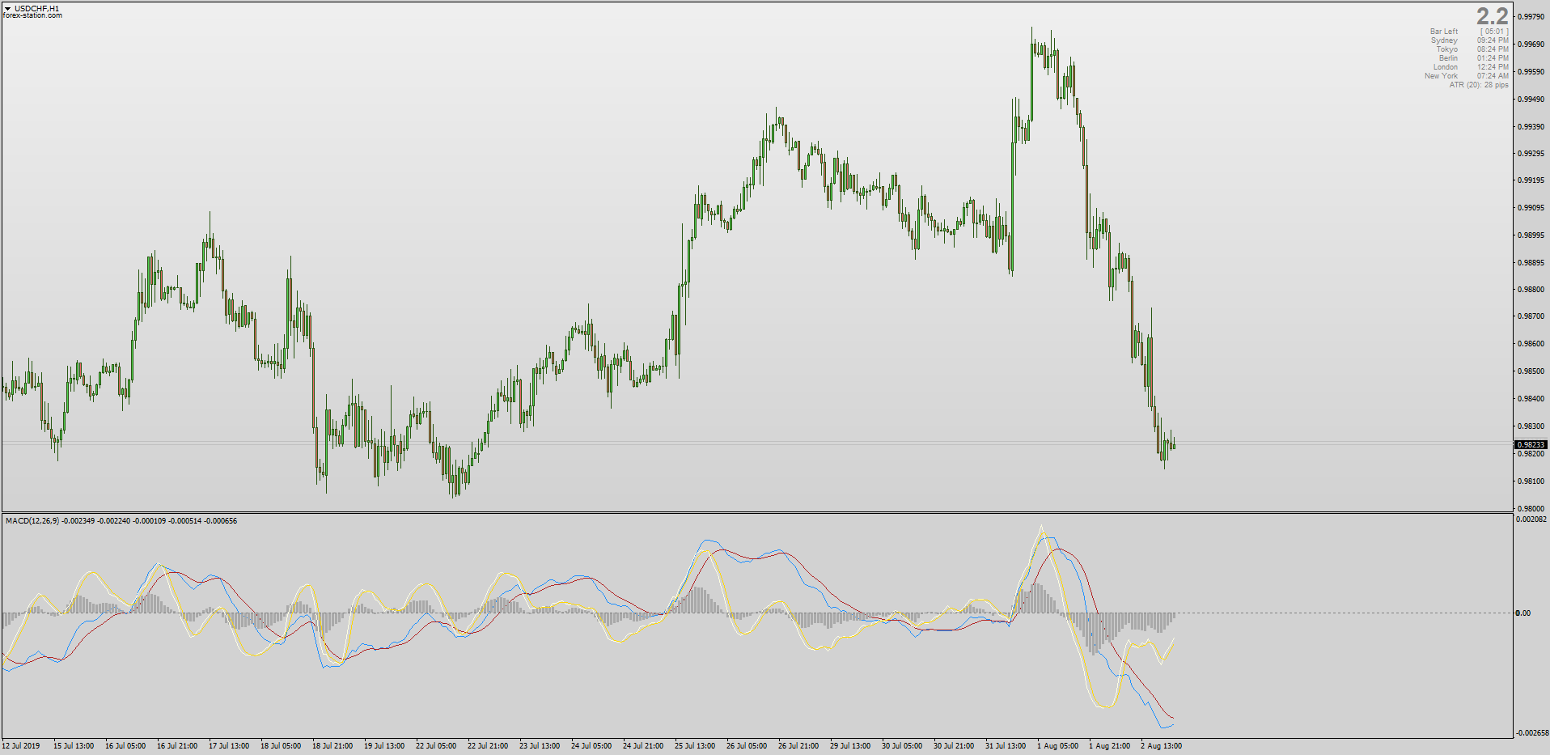The height and width of the screenshot is (755, 1550).
Task: Click the 22 Jul 21:00 time label
Action: pyautogui.click(x=488, y=746)
